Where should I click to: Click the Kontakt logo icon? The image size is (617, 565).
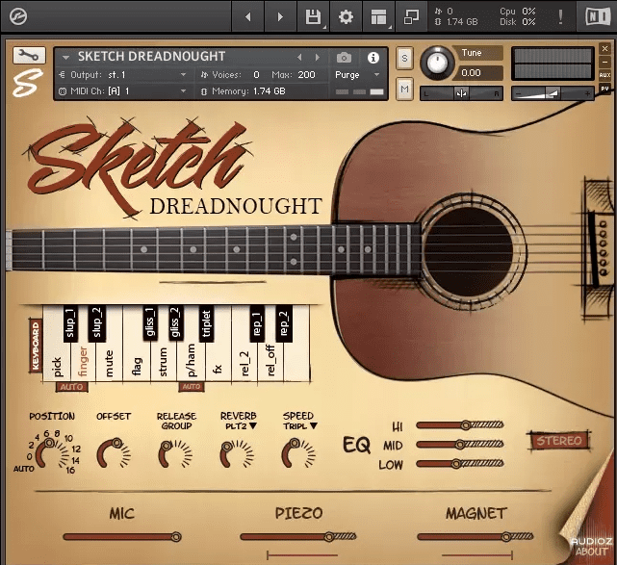18,16
